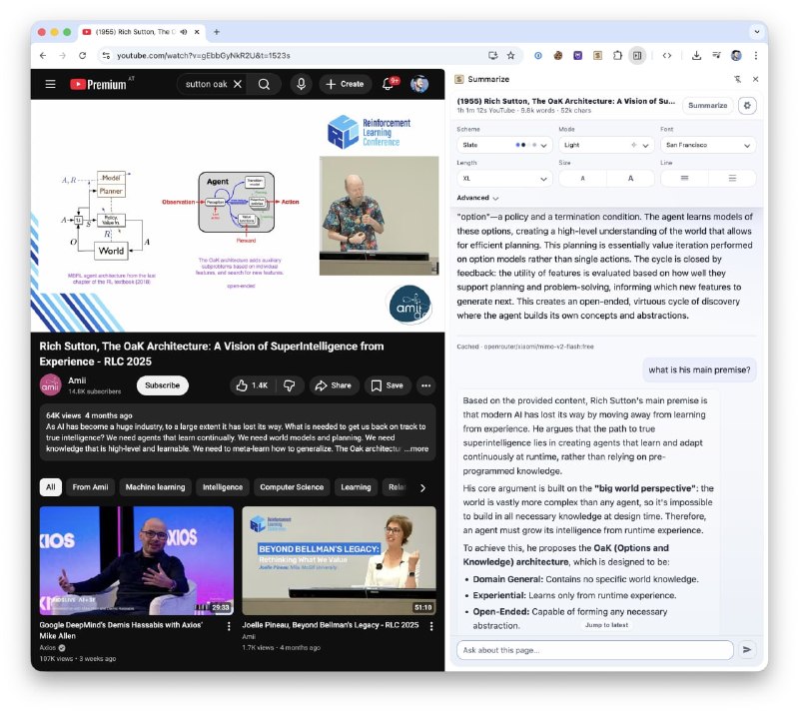The height and width of the screenshot is (712, 799).
Task: Click the code brackets toolbar icon
Action: (667, 56)
